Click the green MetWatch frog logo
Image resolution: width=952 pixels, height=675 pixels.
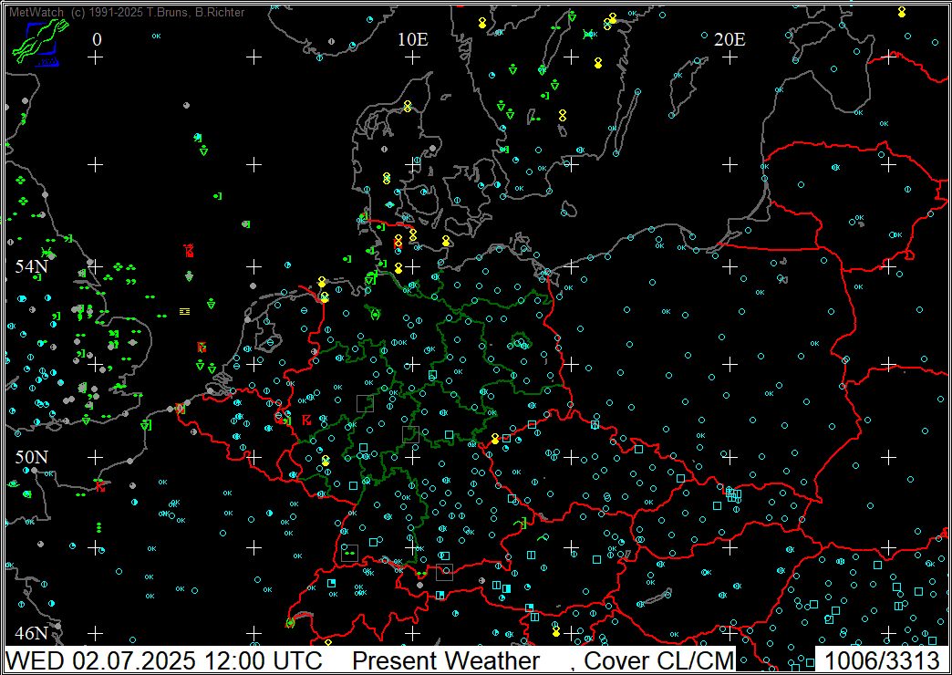39,41
